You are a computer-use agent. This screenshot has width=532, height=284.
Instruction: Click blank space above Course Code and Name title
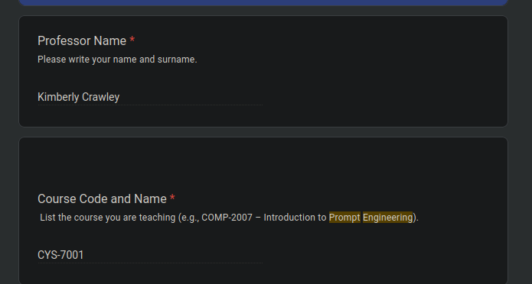pyautogui.click(x=263, y=164)
